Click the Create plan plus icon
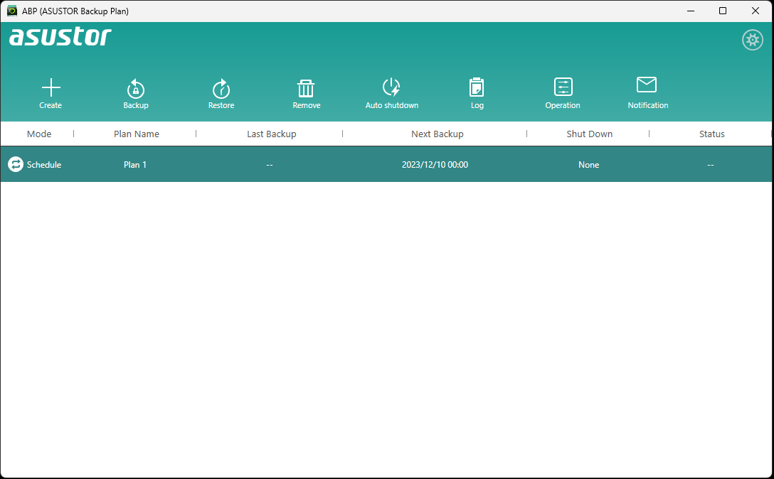 (51, 88)
